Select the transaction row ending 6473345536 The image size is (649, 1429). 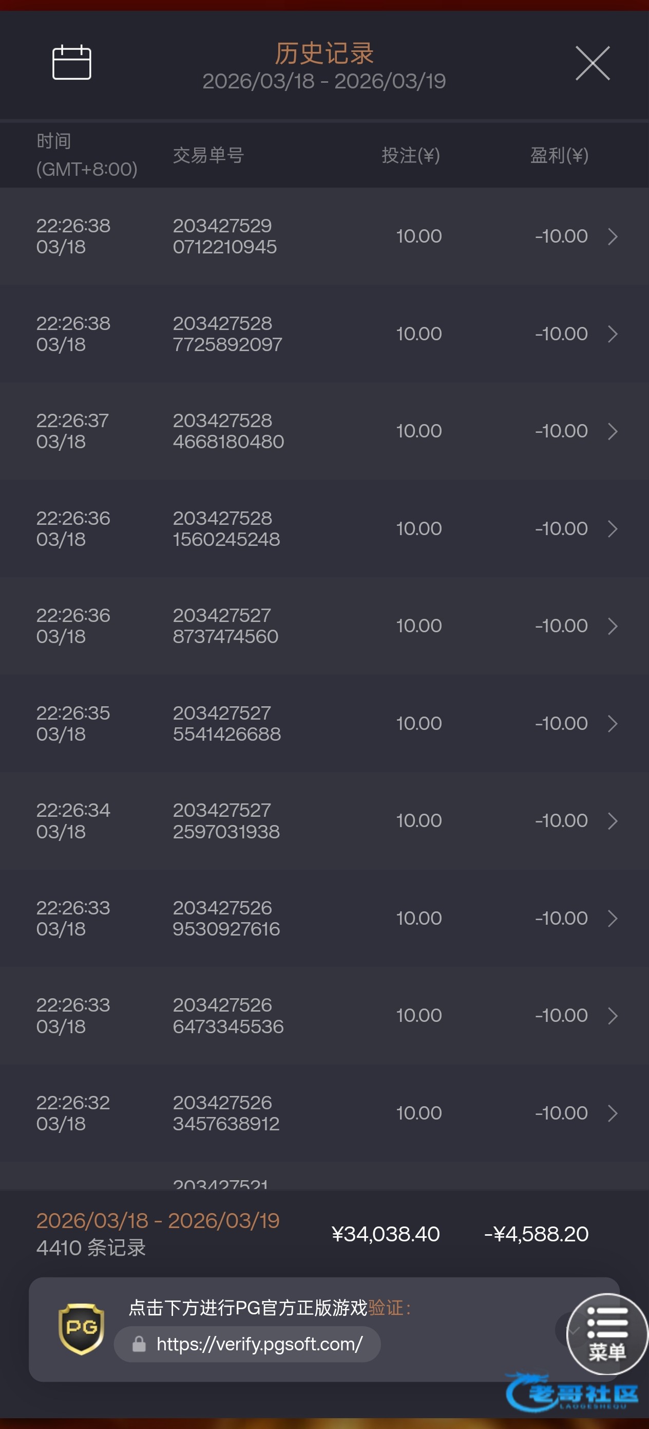pos(324,1016)
